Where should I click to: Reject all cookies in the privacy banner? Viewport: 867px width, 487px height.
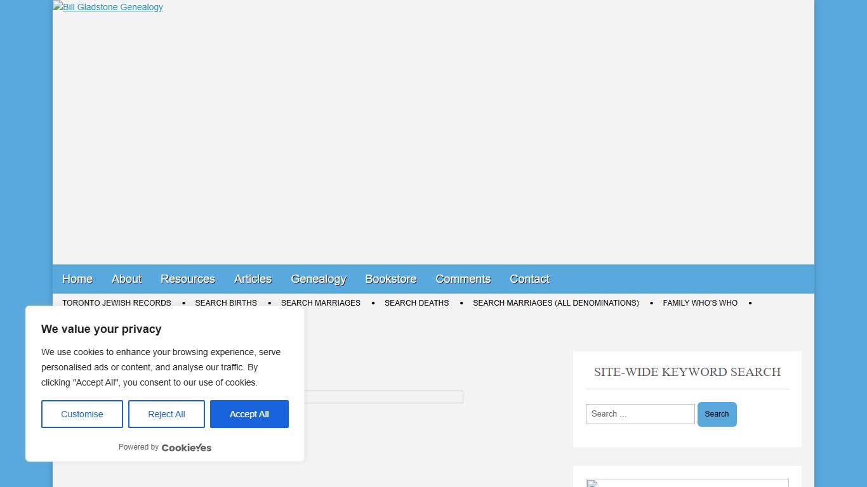(166, 414)
